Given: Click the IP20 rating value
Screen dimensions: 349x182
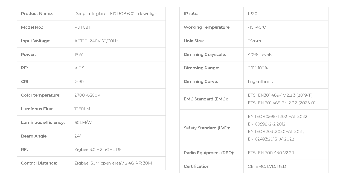Looking at the screenshot, I should click(252, 14).
